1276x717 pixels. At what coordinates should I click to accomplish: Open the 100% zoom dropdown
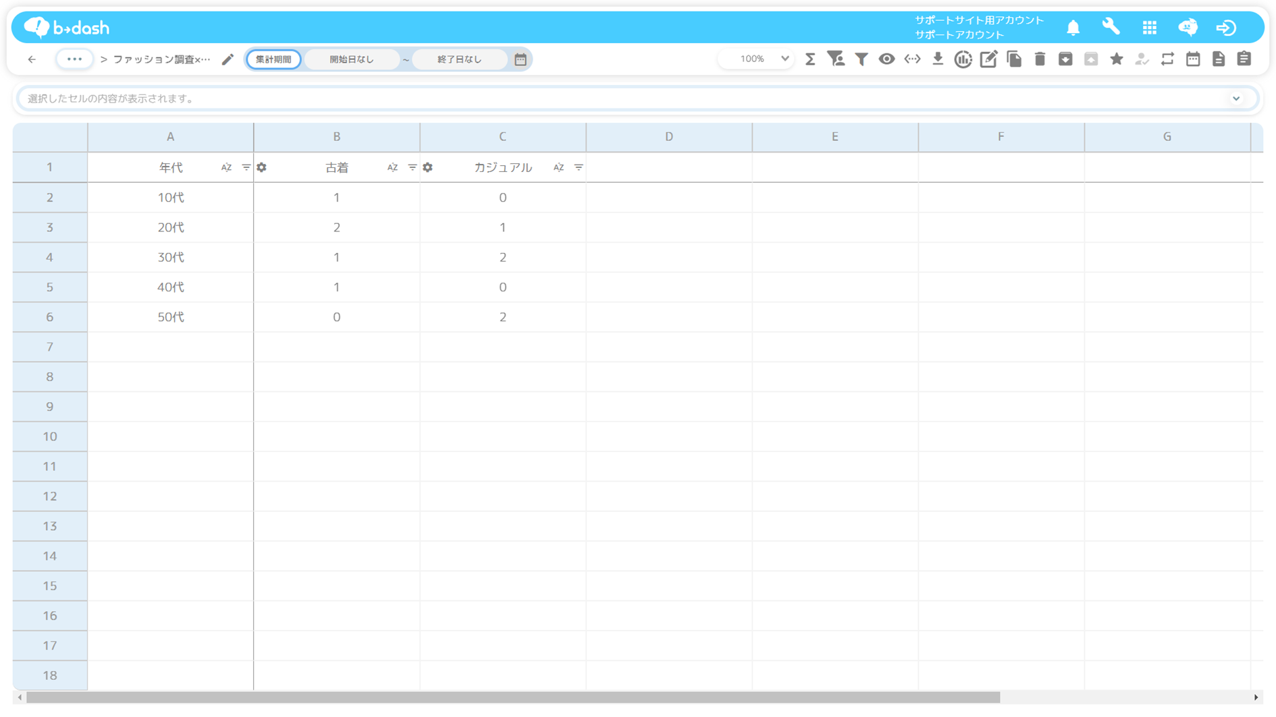(755, 59)
